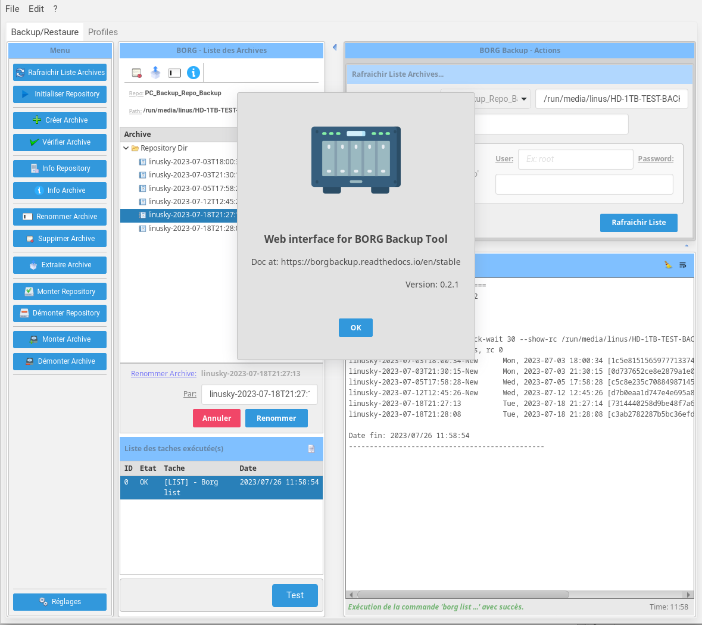Viewport: 702px width, 625px height.
Task: Click the blue Renommer button
Action: tap(276, 418)
